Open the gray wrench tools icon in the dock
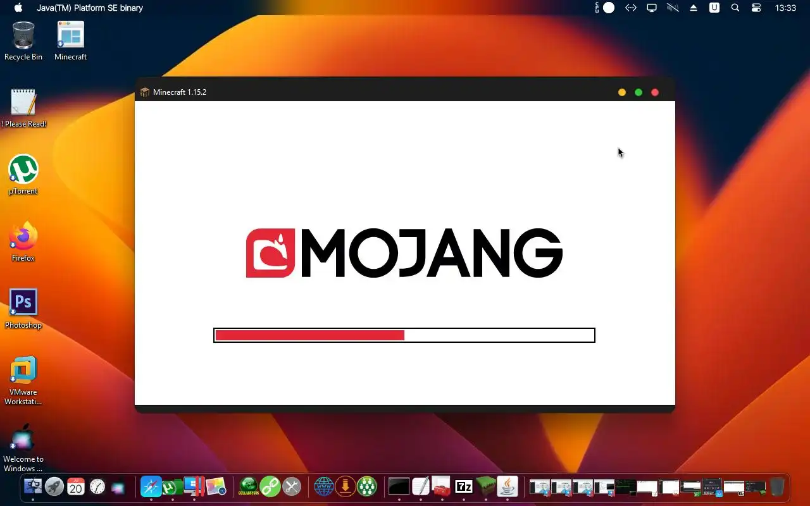810x506 pixels. point(292,486)
